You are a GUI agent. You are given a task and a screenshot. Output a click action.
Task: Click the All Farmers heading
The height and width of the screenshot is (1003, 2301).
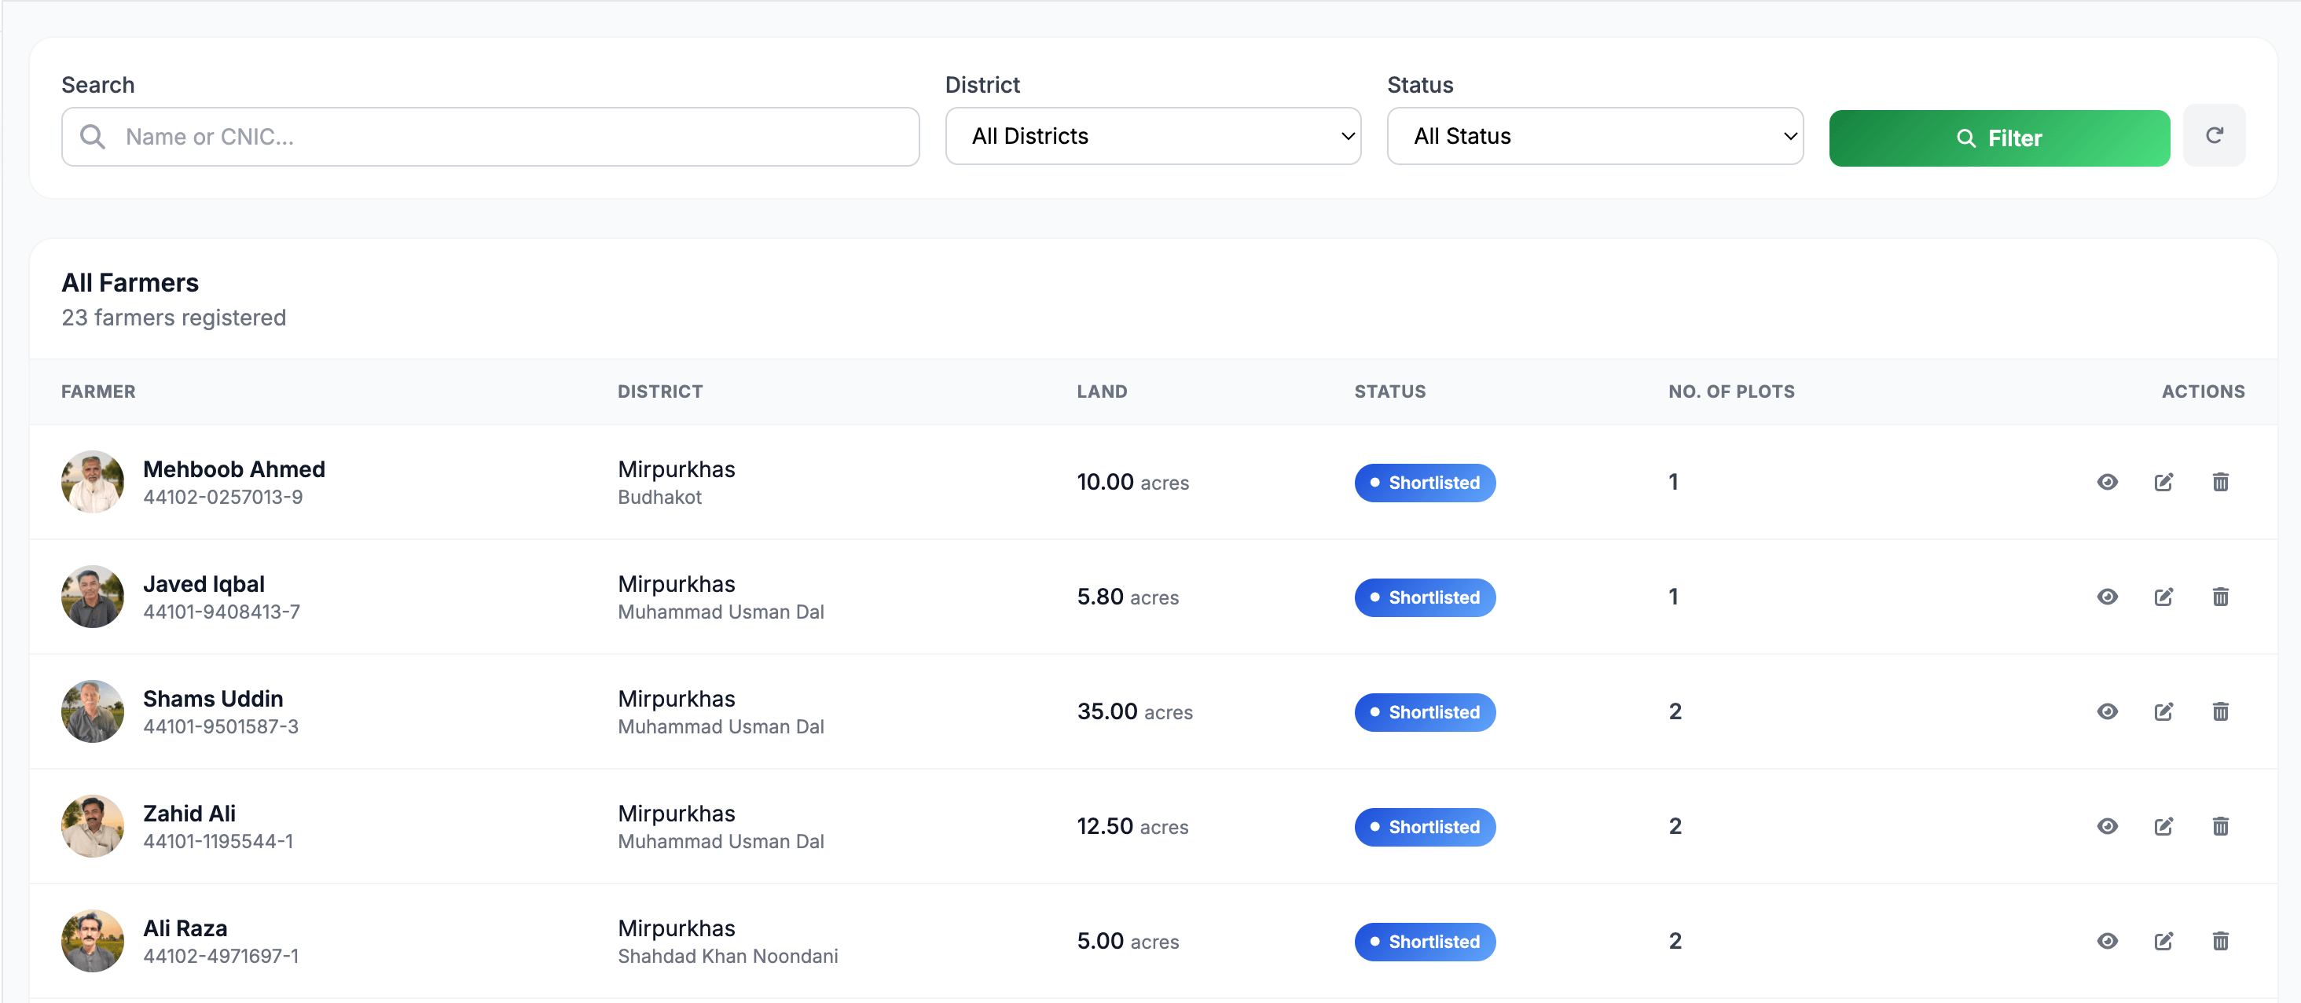tap(130, 282)
